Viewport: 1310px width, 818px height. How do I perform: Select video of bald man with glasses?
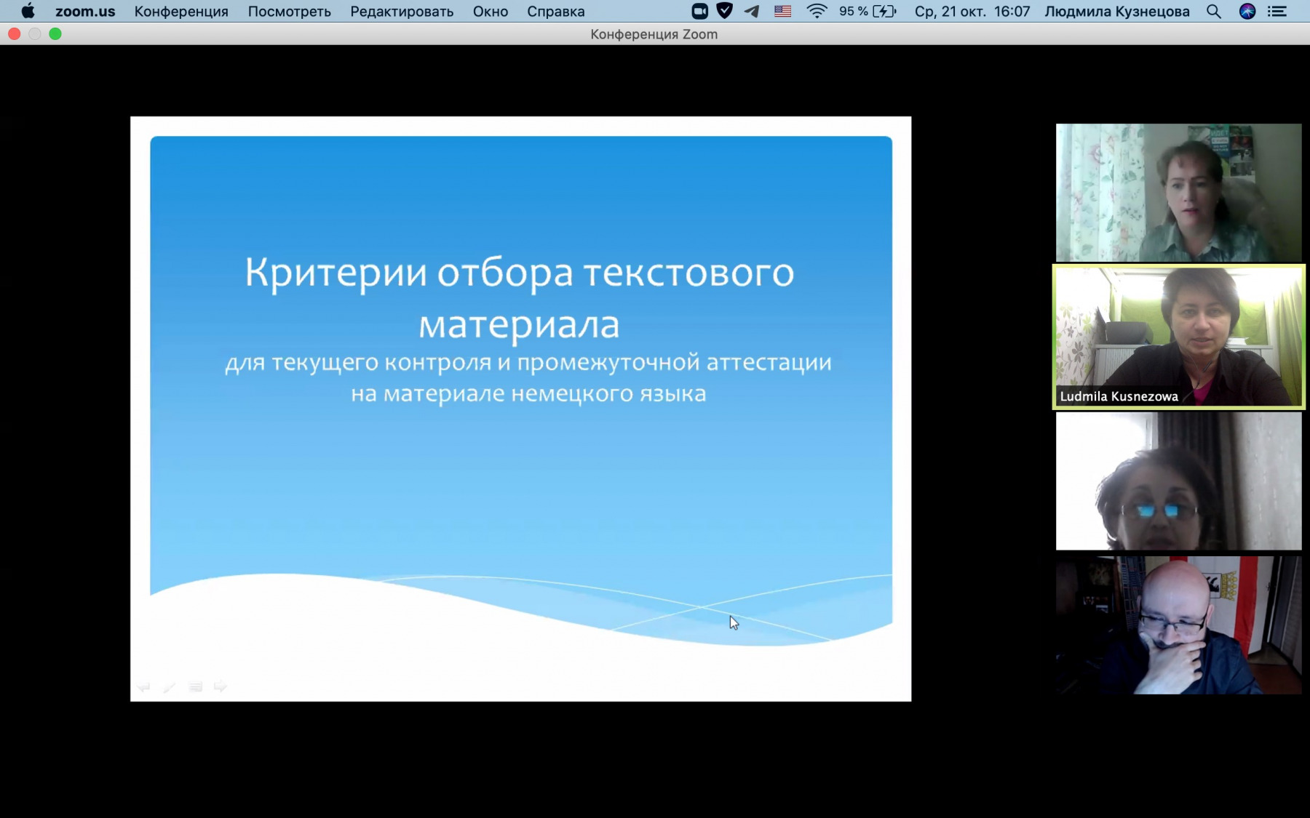click(x=1178, y=625)
